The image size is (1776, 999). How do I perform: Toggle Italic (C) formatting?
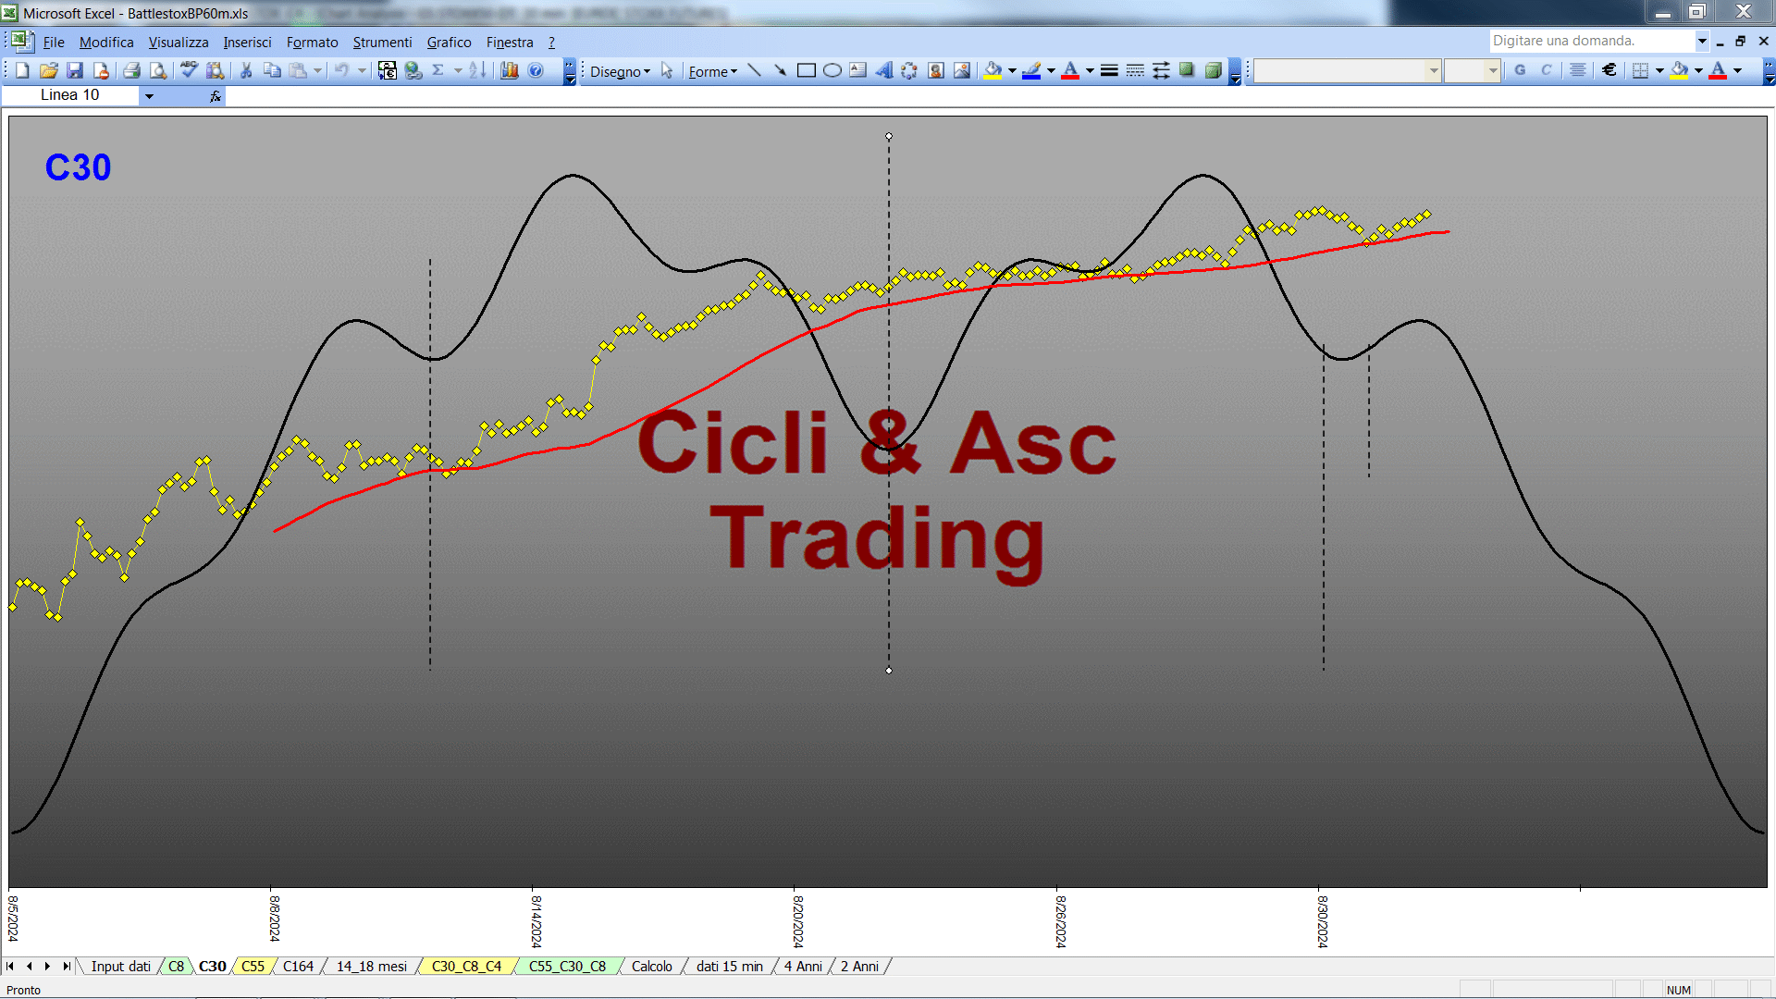click(1546, 70)
